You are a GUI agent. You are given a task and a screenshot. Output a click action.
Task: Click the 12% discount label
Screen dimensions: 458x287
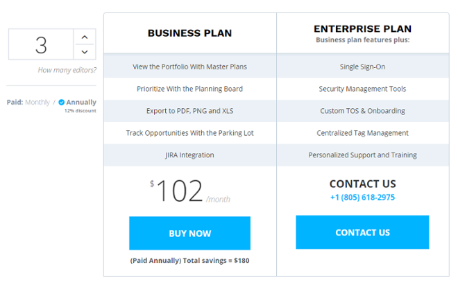(80, 111)
